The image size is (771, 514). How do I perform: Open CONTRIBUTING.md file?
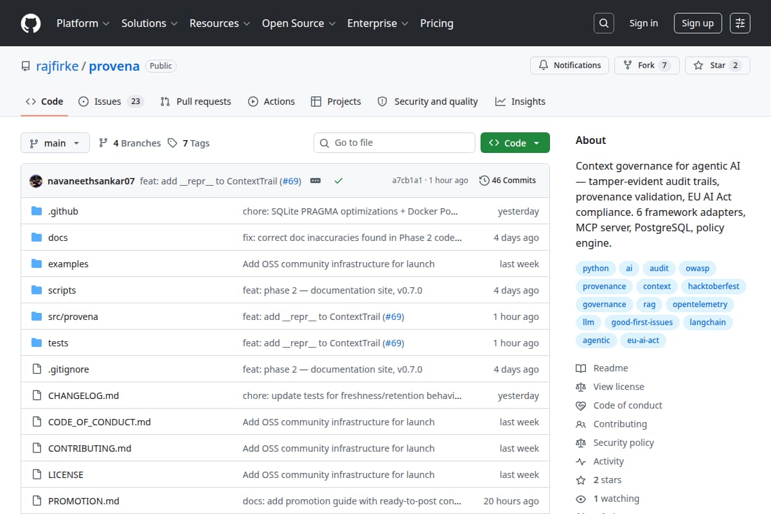pos(90,448)
